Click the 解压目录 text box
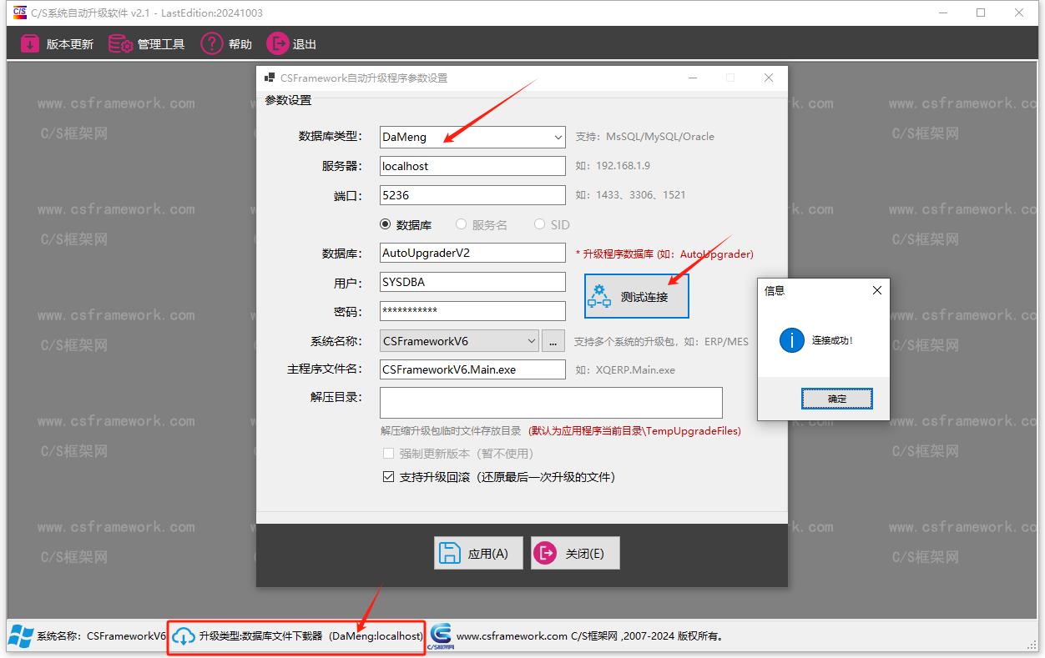1045x658 pixels. point(551,402)
